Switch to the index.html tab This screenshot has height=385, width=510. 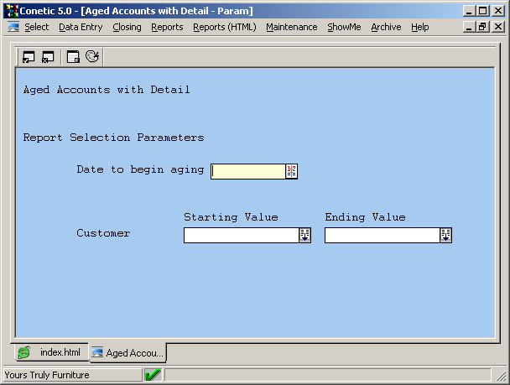50,353
